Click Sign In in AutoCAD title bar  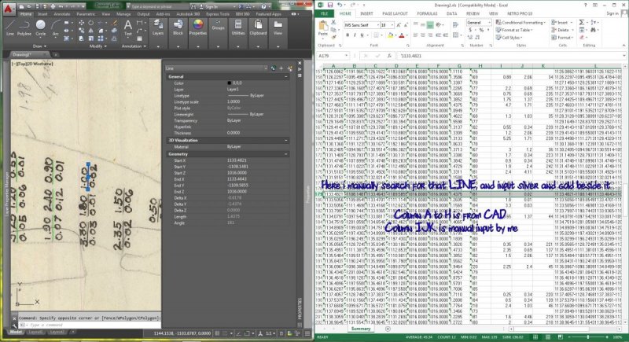pyautogui.click(x=211, y=7)
